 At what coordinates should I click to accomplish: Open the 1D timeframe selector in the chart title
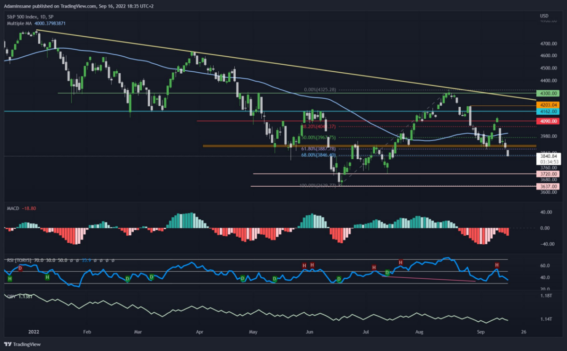click(x=43, y=16)
